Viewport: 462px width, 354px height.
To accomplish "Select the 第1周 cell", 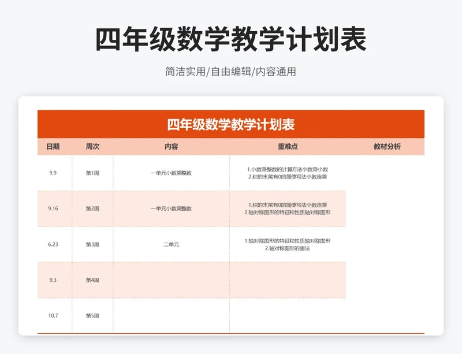I will tap(92, 173).
